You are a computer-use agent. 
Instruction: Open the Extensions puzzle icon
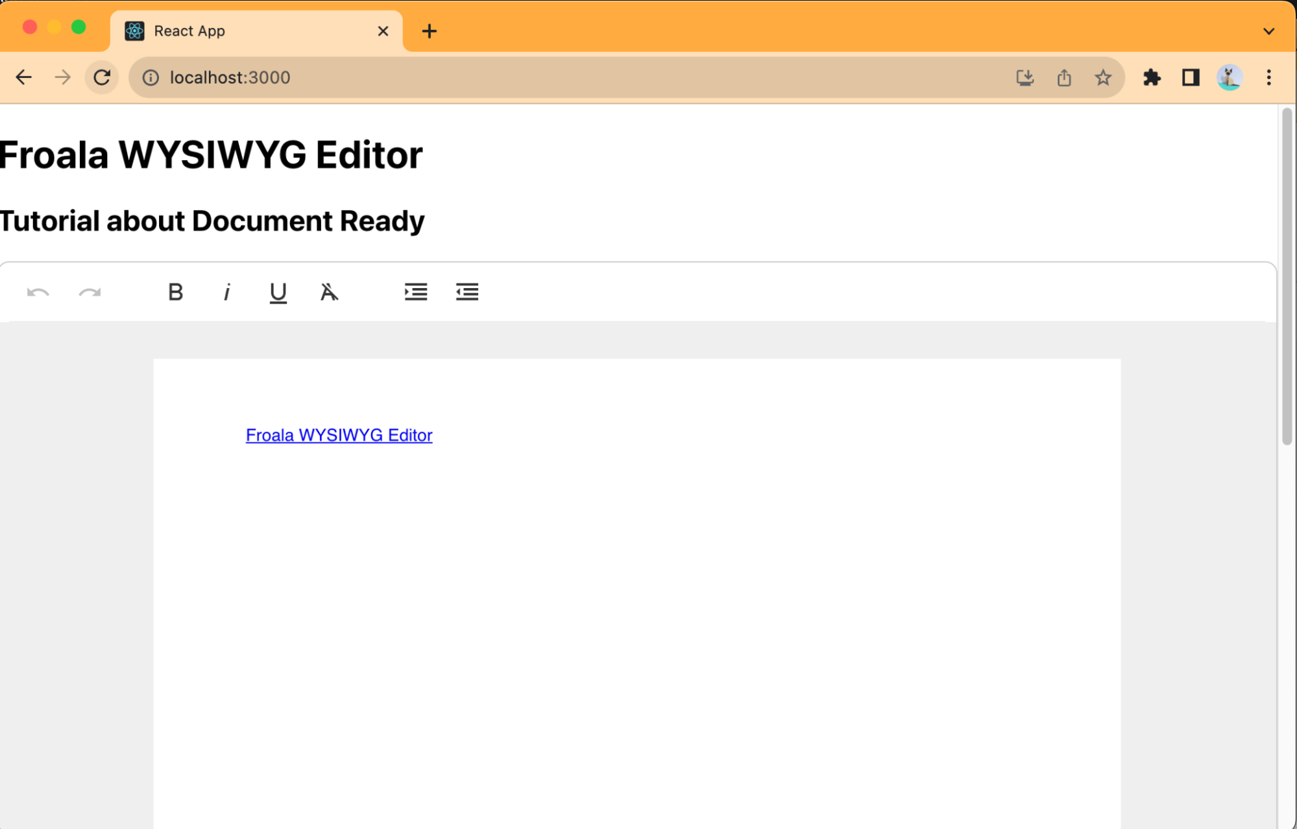pos(1152,78)
